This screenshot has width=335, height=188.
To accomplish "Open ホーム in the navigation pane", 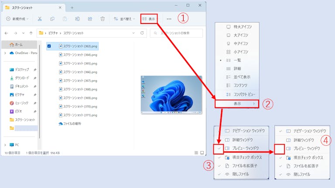I will [19, 44].
